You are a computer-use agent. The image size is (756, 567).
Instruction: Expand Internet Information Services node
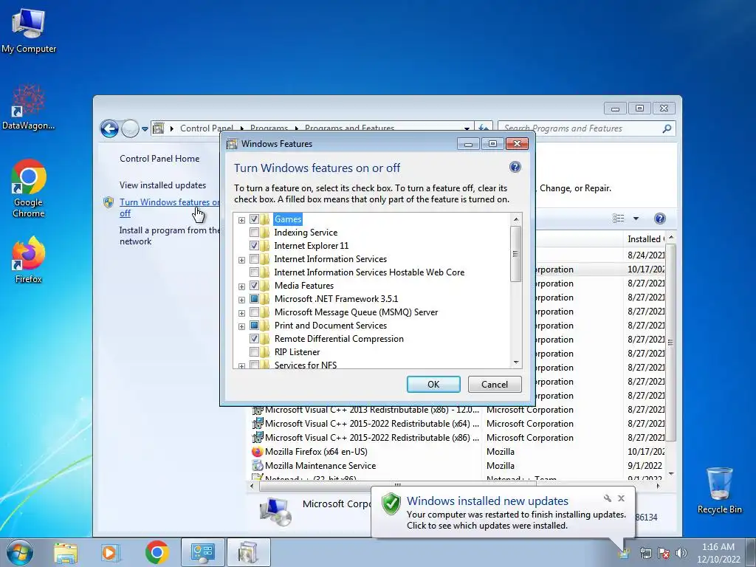point(241,260)
